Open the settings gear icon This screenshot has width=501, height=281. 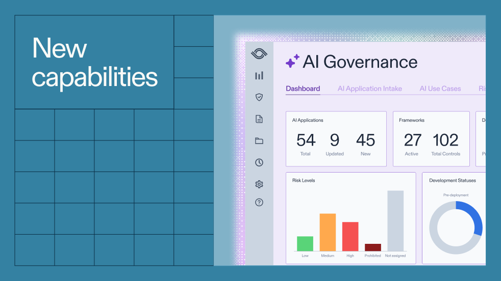pyautogui.click(x=259, y=184)
